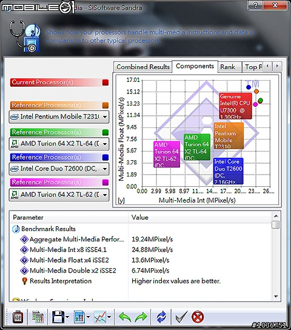Viewport: 291px width, 330px height.
Task: Click the AMD Turion 64 X2 TL-64 chart label
Action: click(x=197, y=147)
